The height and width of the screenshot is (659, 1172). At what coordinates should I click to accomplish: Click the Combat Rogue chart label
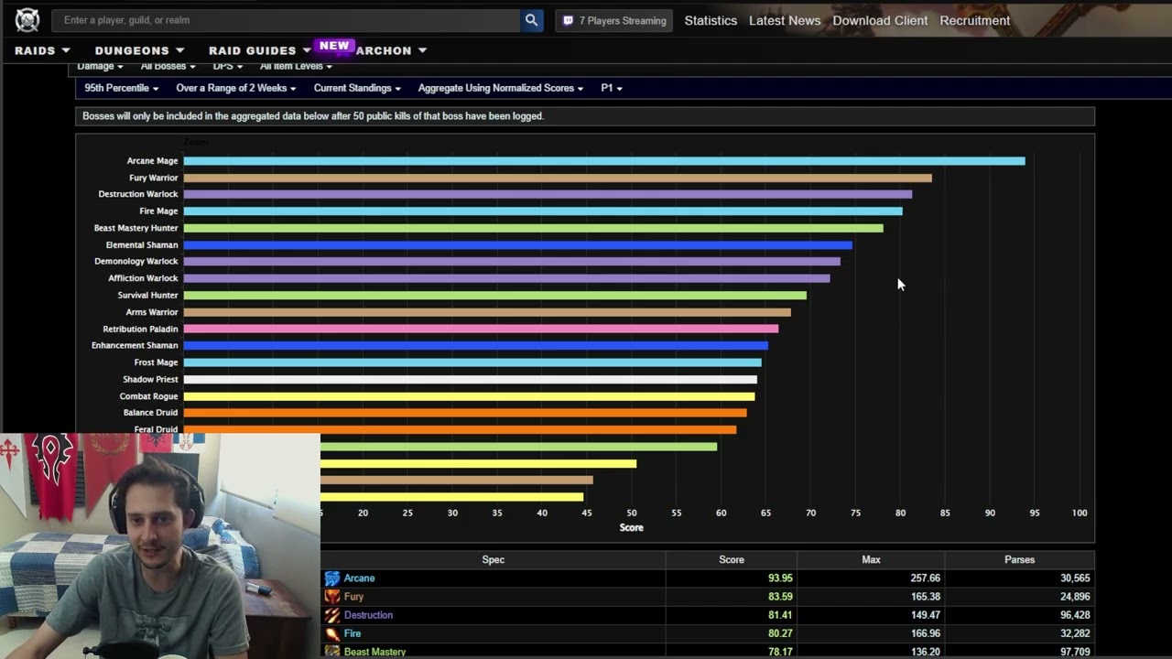(148, 396)
